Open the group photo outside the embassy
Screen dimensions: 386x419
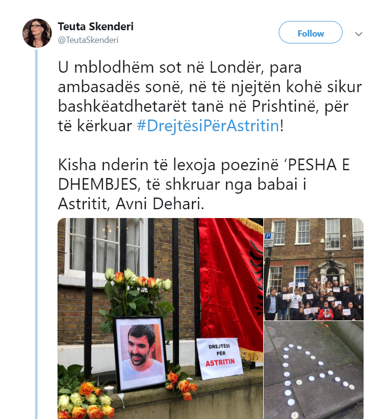pos(314,269)
